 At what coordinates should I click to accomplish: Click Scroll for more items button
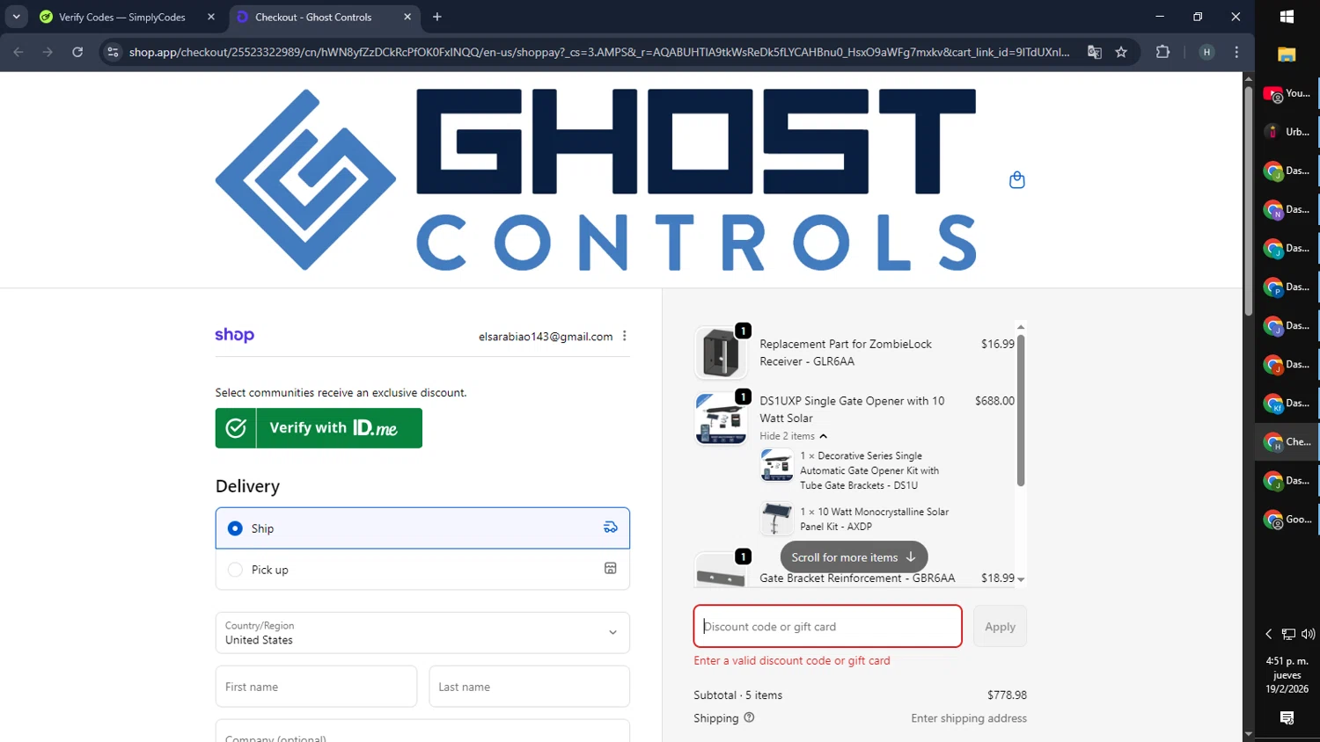pos(854,556)
